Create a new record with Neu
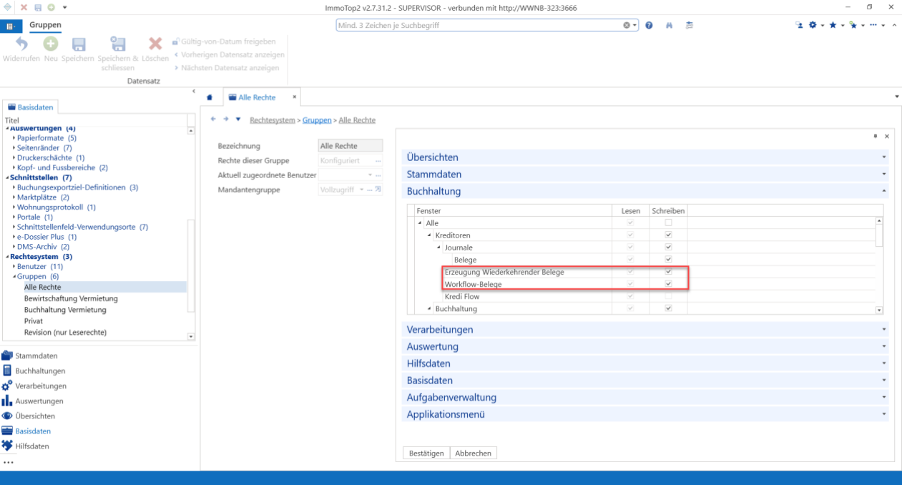Viewport: 902px width, 485px height. 50,44
